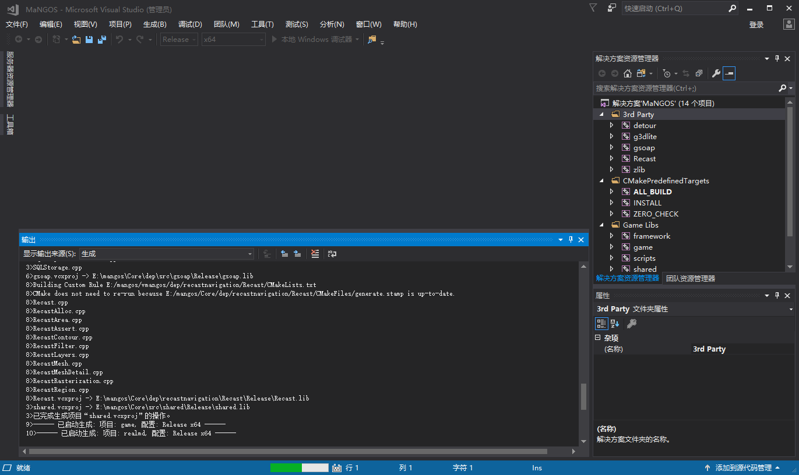Click the Property Pages wrench icon in Properties
The width and height of the screenshot is (799, 475).
pyautogui.click(x=632, y=324)
